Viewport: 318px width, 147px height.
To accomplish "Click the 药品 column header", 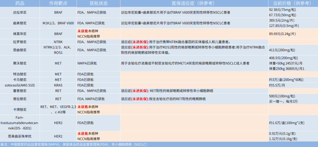I will 20,4.
